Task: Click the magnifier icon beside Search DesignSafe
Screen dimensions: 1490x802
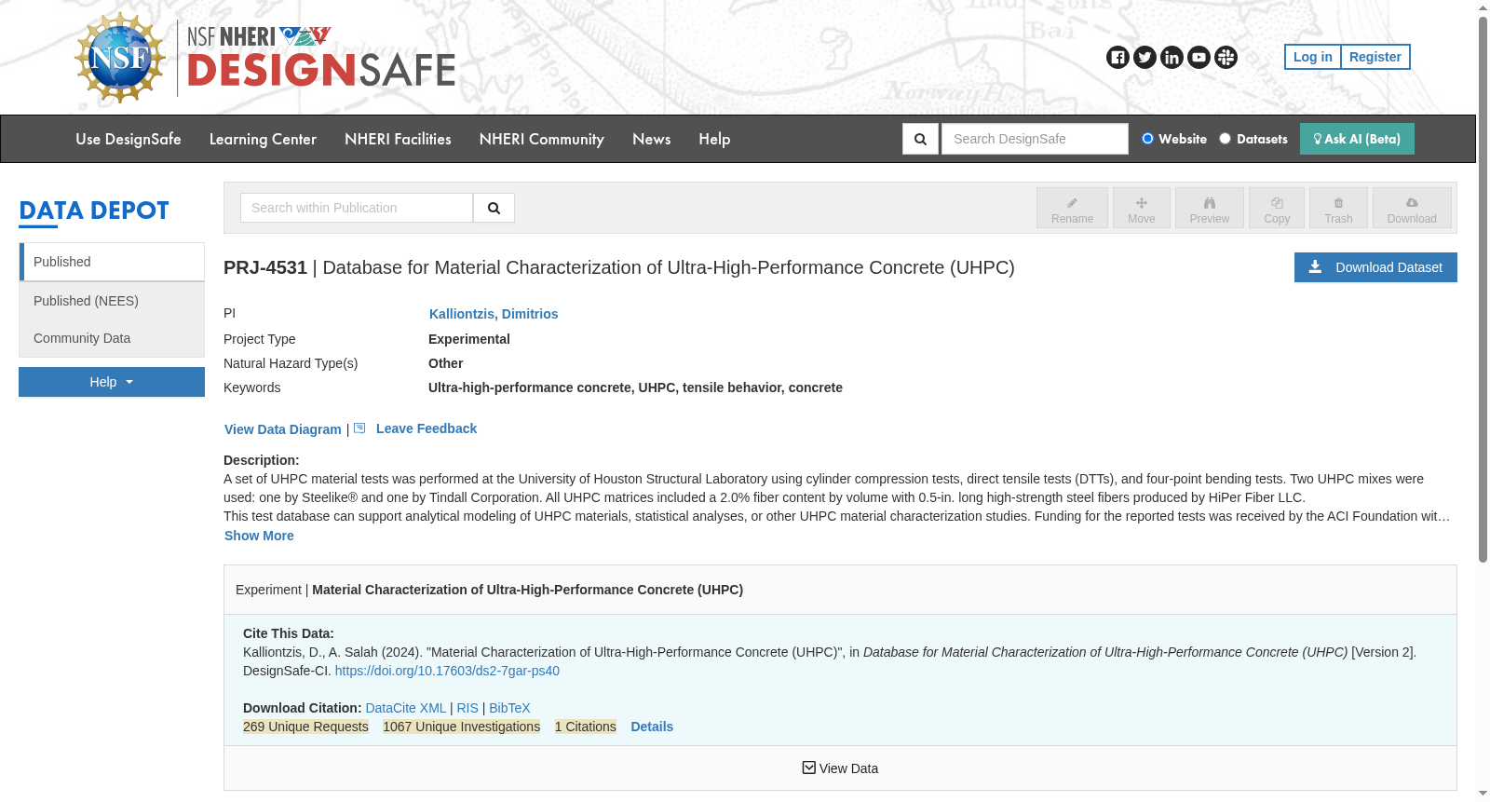Action: pos(920,139)
